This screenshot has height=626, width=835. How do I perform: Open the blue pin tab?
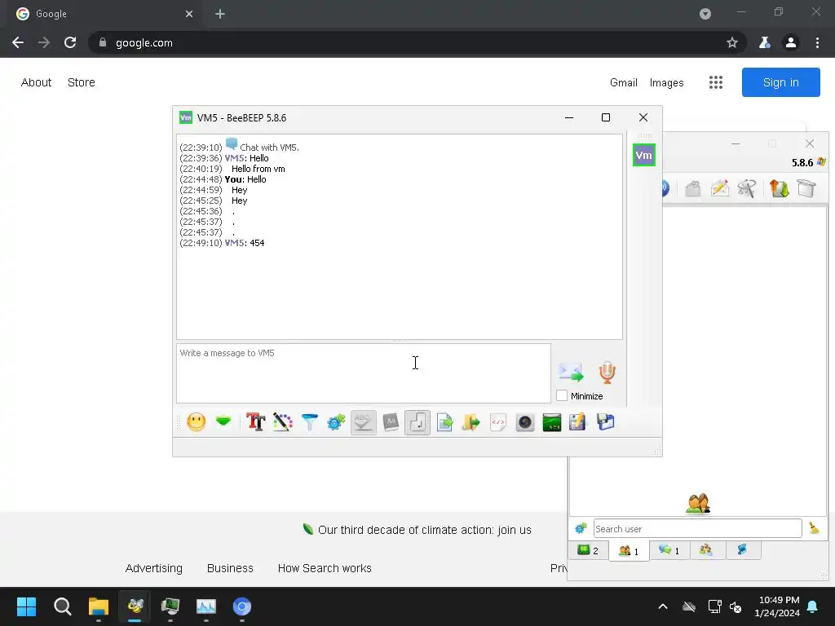pos(743,550)
